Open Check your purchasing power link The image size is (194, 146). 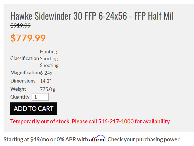143,139
